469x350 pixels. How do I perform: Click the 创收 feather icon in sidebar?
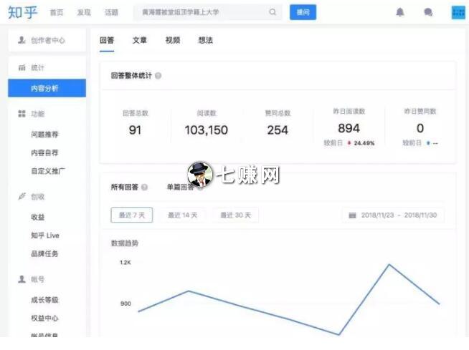[x=22, y=197]
